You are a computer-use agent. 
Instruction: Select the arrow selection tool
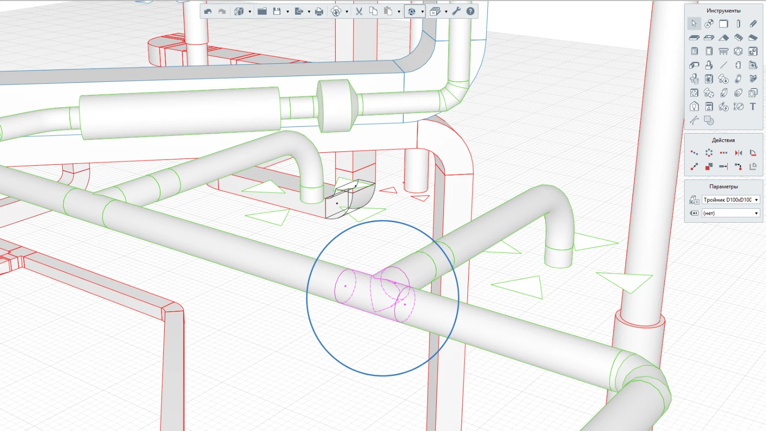point(694,23)
